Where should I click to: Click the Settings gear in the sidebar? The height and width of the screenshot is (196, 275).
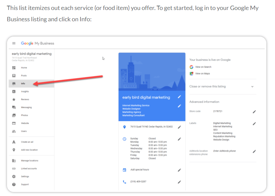click(14, 176)
